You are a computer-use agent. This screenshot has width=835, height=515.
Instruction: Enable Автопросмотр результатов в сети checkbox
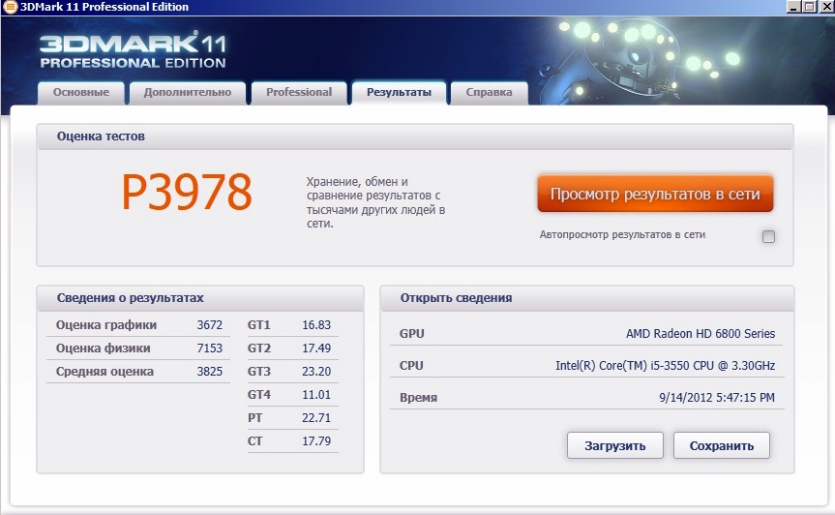pos(768,236)
